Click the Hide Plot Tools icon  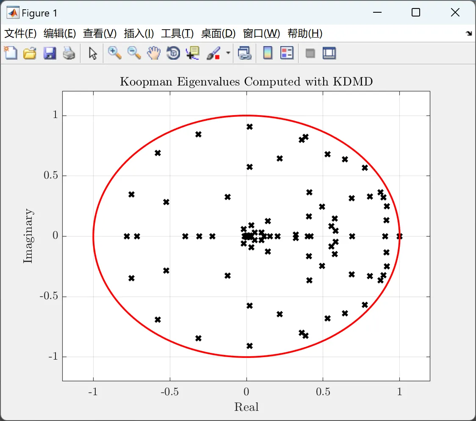coord(310,53)
